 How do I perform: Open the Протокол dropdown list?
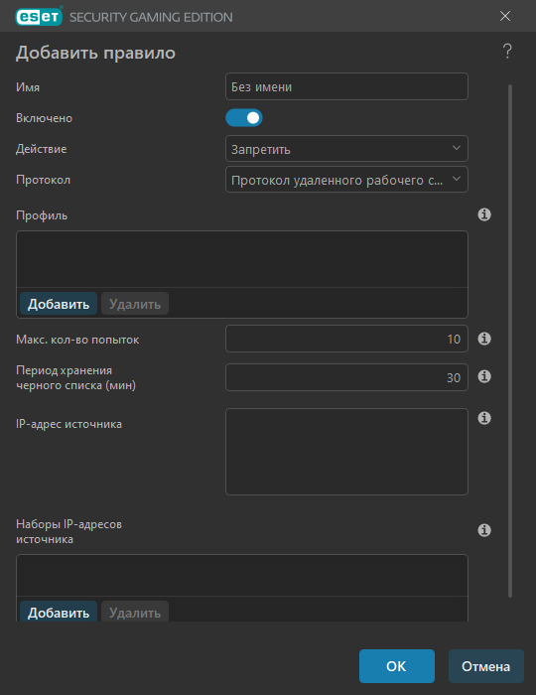tap(346, 180)
